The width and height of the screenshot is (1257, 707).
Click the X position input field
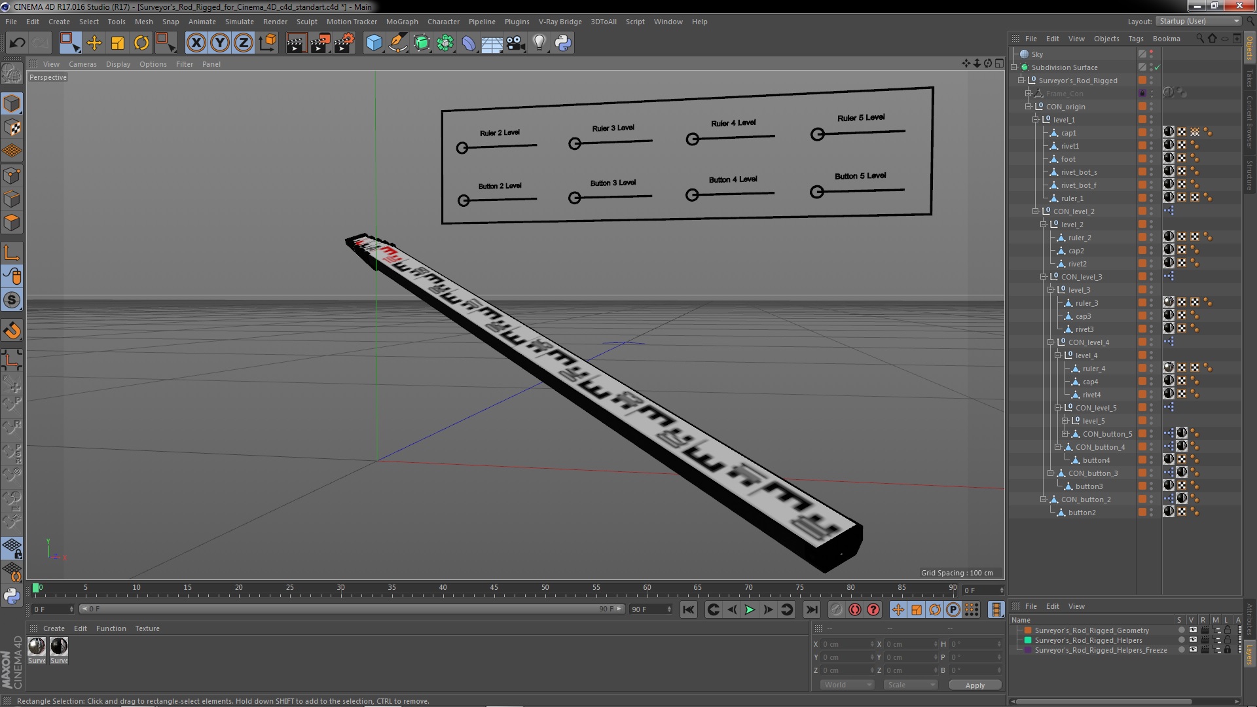click(848, 644)
